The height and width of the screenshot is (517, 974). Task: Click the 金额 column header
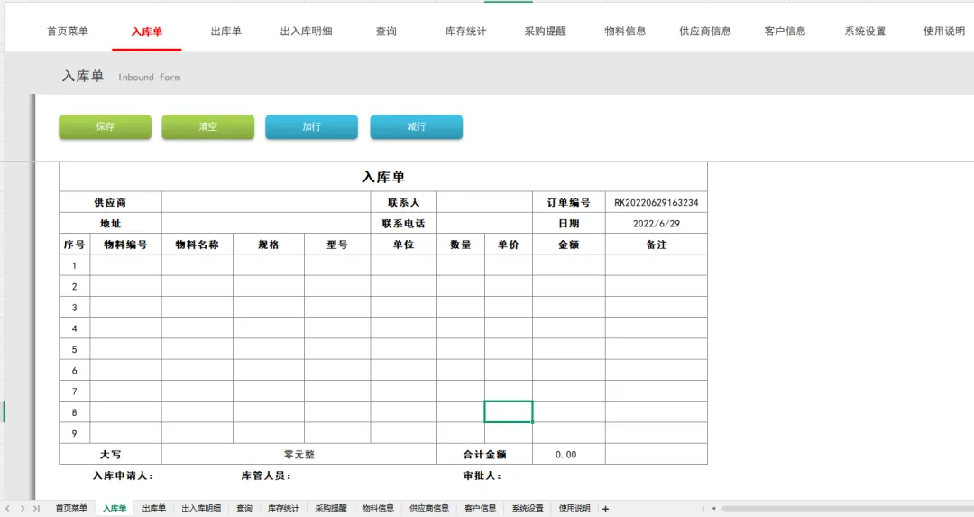[569, 245]
